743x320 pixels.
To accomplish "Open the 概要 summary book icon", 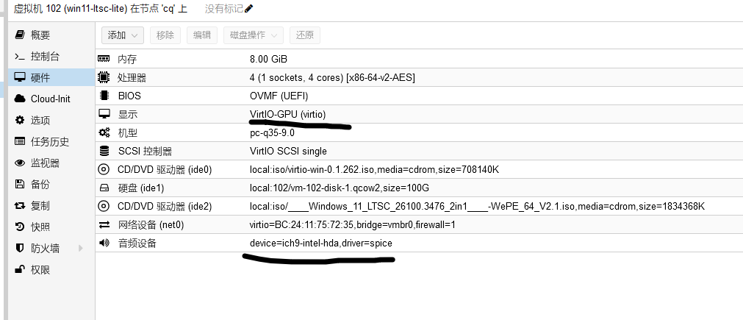I will (19, 35).
